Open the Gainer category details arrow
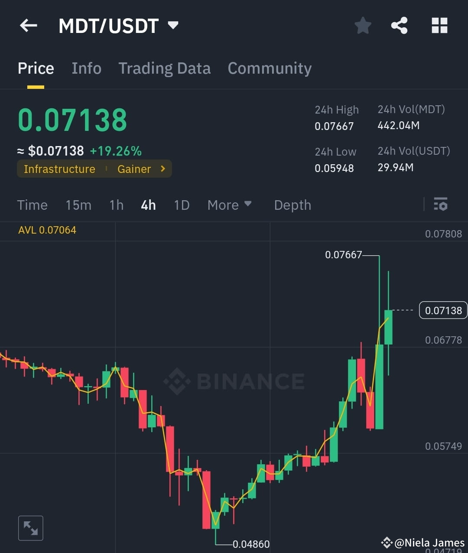The image size is (468, 553). (162, 169)
